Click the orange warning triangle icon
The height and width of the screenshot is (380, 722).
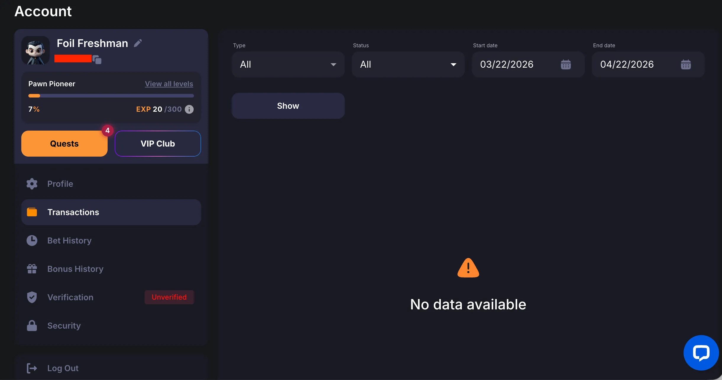[468, 268]
